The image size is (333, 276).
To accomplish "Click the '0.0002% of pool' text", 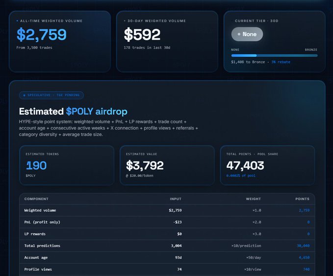I will pyautogui.click(x=241, y=176).
